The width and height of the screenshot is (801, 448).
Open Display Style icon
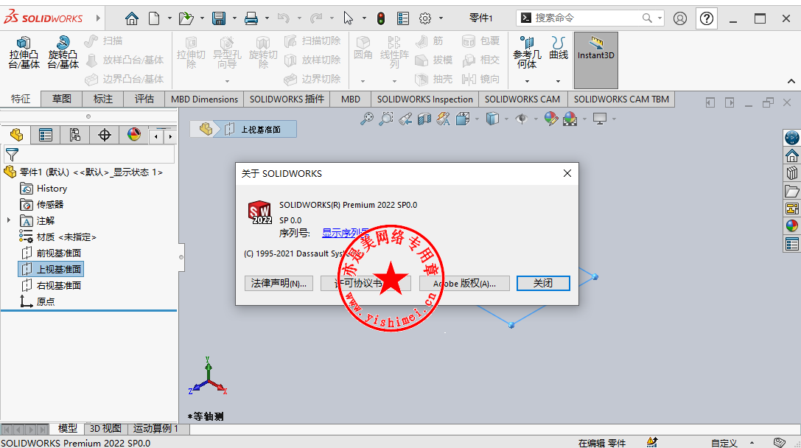492,119
